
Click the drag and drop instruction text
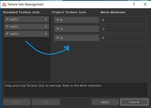(x=53, y=86)
